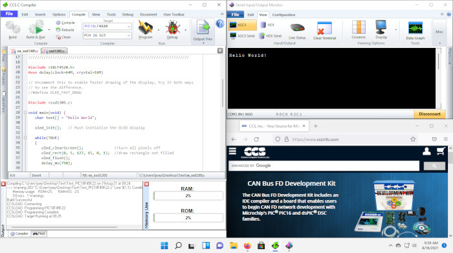The image size is (453, 253).
Task: Open File Explorer from the taskbar
Action: pyautogui.click(x=234, y=246)
